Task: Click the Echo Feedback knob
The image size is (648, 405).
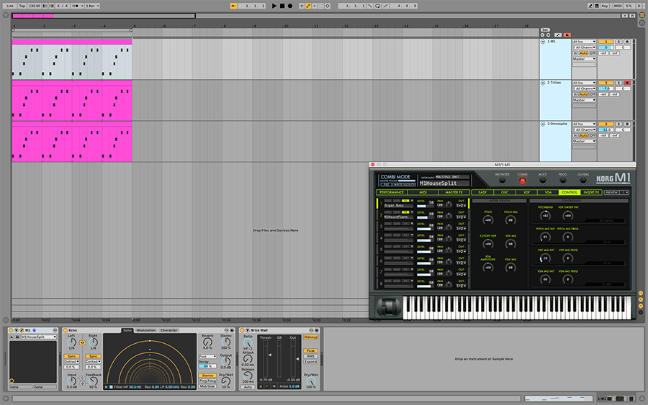Action: pos(94,381)
